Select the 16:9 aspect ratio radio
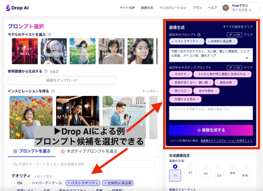Screen dimensions: 263x191 232,167
